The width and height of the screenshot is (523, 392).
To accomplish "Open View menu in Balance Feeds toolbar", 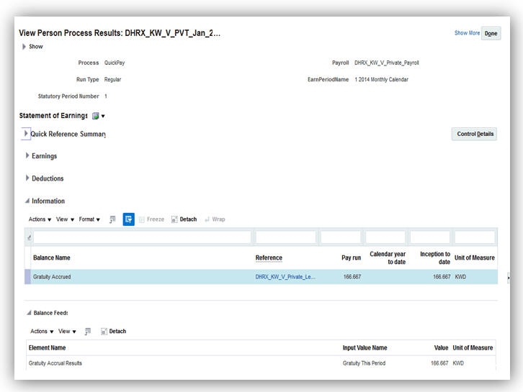I will [x=67, y=331].
